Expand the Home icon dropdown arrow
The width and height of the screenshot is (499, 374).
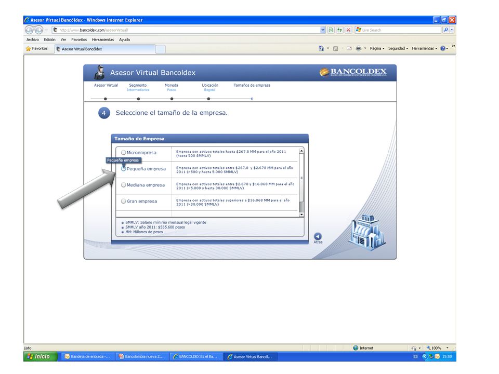pyautogui.click(x=328, y=48)
